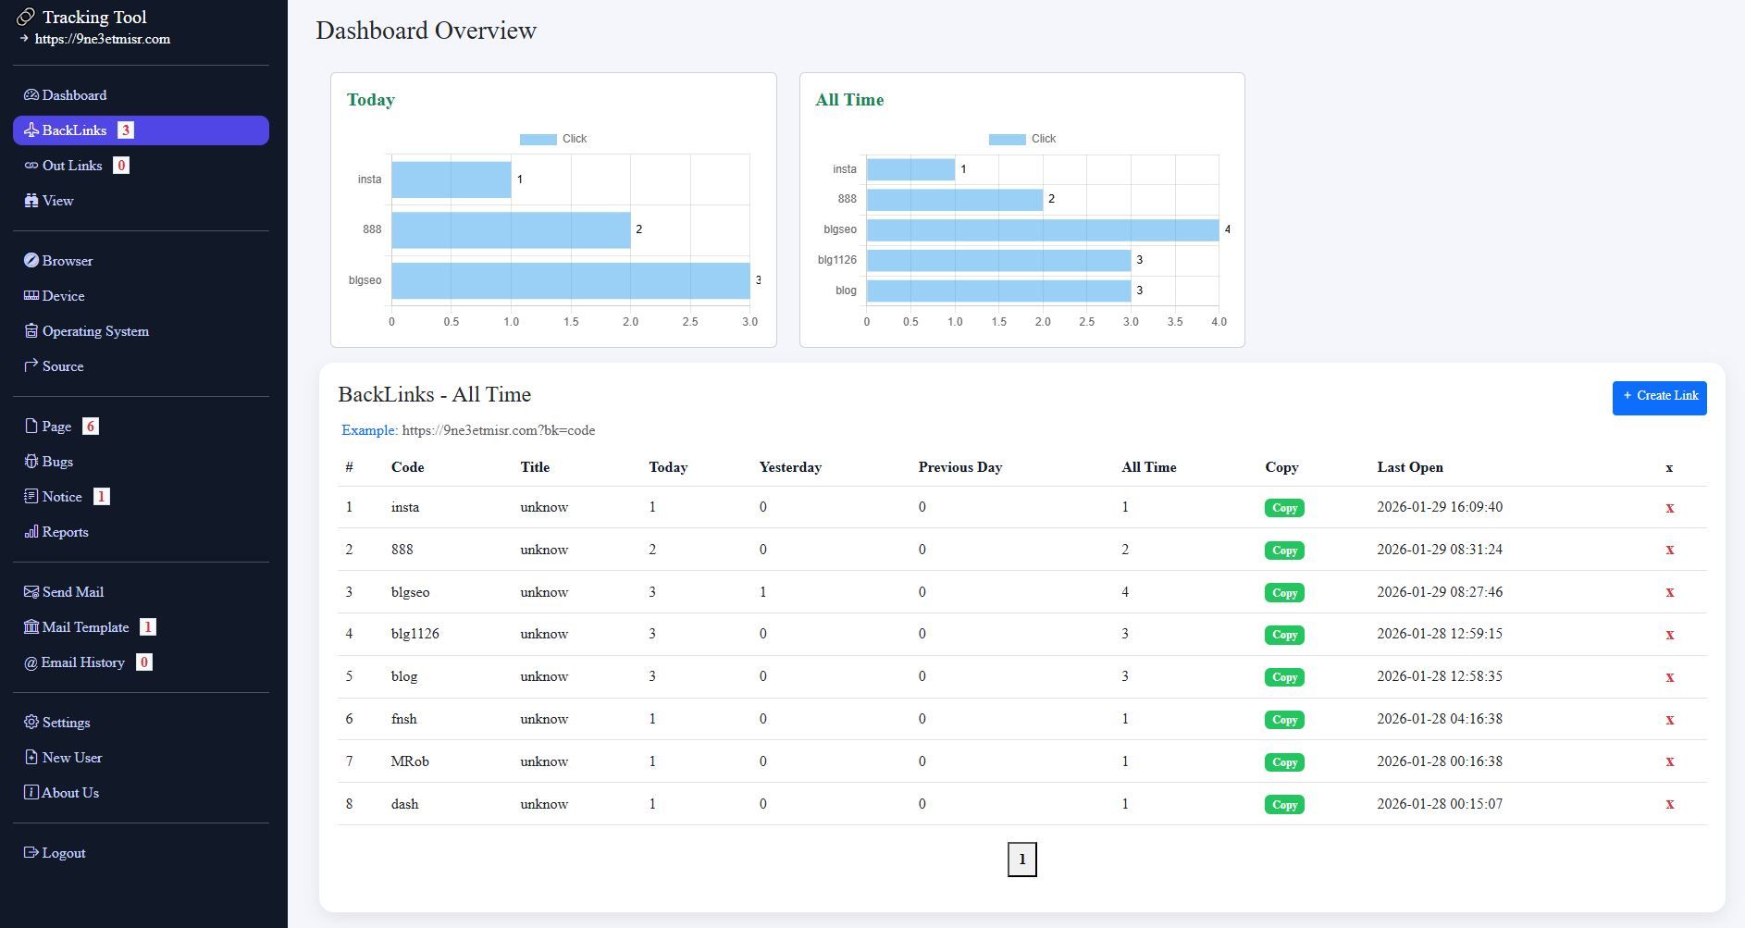Open the Mail Template menu item
This screenshot has width=1745, height=928.
(x=85, y=627)
